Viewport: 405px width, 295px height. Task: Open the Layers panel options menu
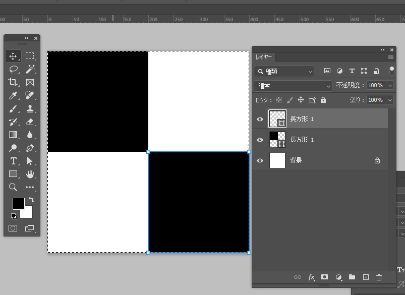tap(391, 57)
